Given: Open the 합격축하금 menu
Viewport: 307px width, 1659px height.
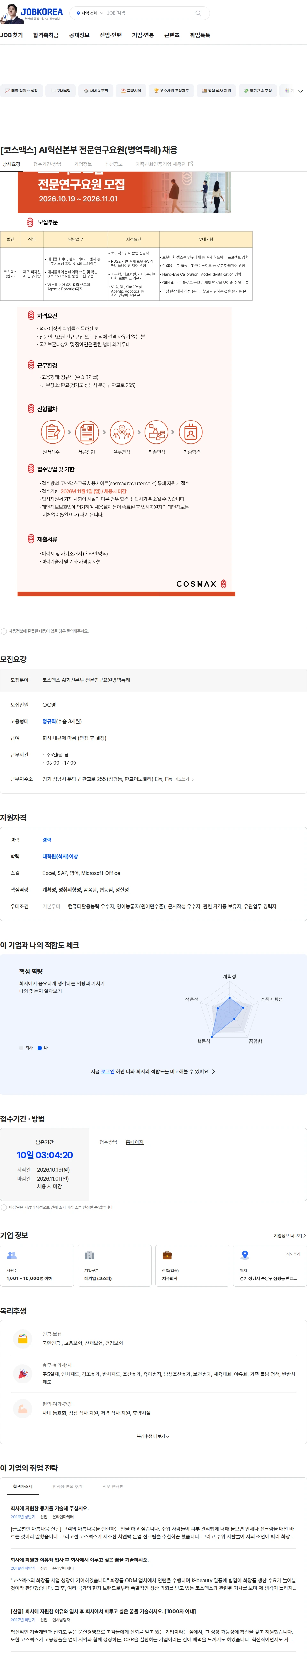Looking at the screenshot, I should pyautogui.click(x=46, y=36).
